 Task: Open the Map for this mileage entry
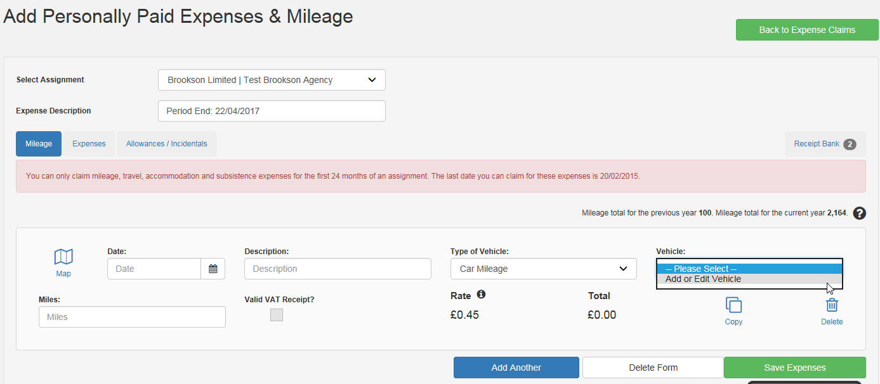[63, 262]
